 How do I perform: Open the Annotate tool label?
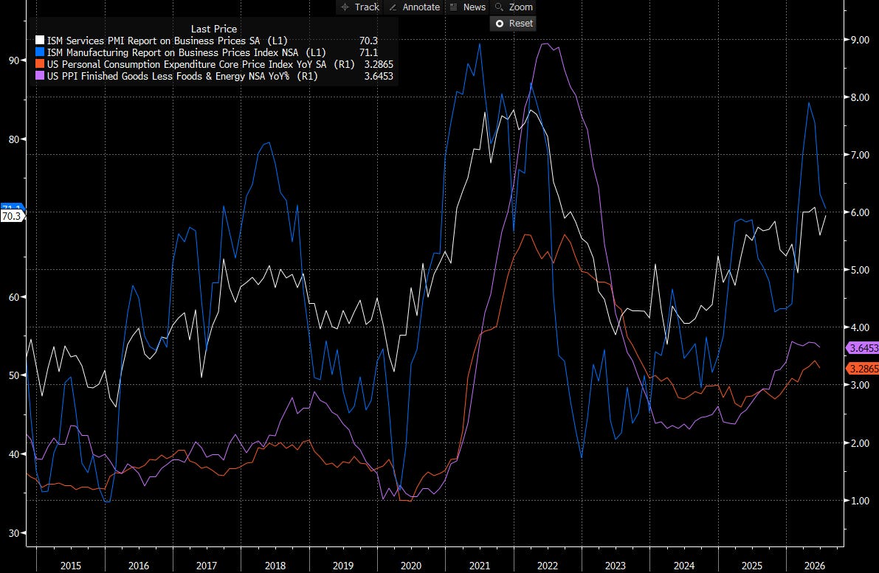pos(421,7)
